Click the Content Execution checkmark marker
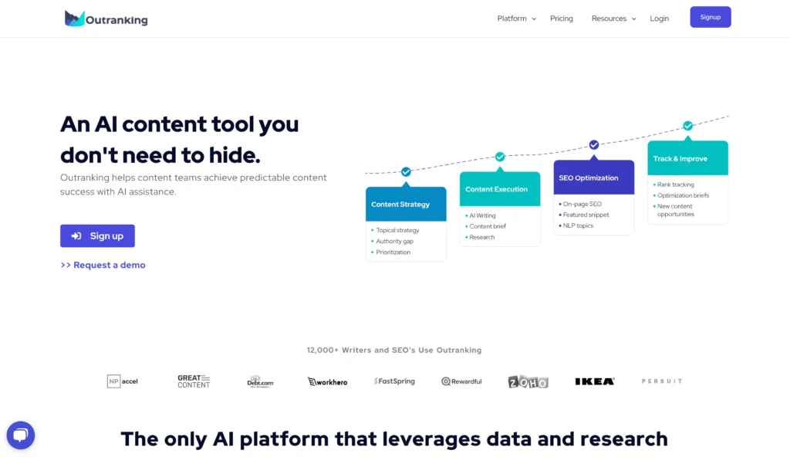The width and height of the screenshot is (790, 457). pyautogui.click(x=500, y=157)
